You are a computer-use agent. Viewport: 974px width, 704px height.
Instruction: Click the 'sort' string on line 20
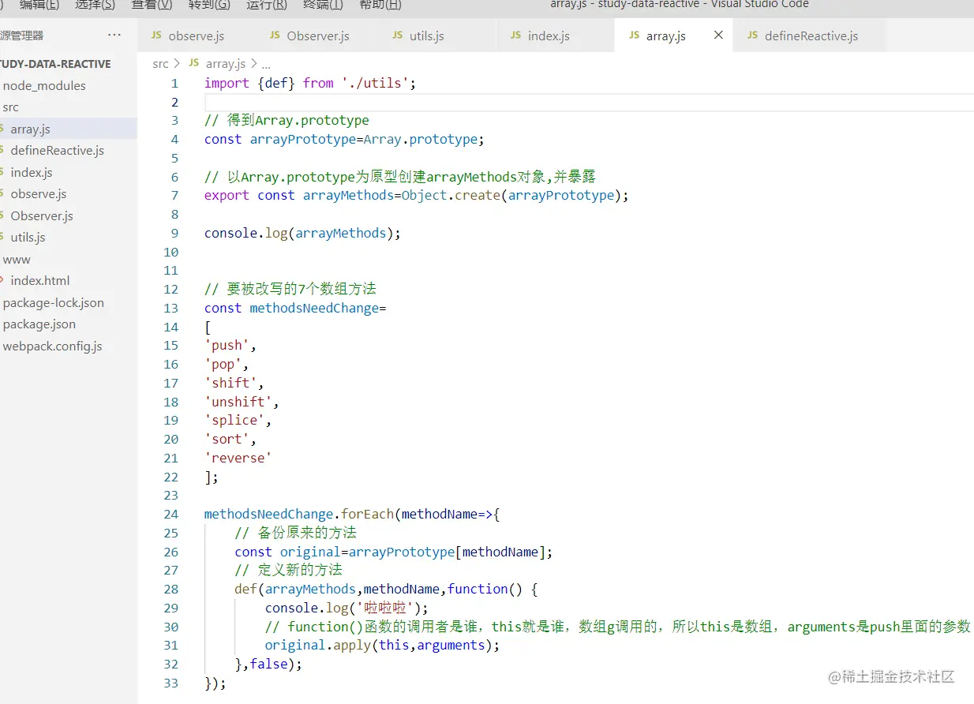coord(227,440)
